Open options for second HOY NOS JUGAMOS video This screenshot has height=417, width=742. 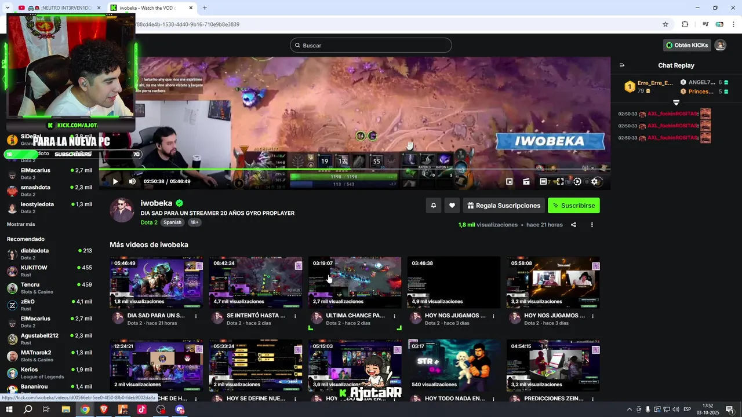(592, 316)
